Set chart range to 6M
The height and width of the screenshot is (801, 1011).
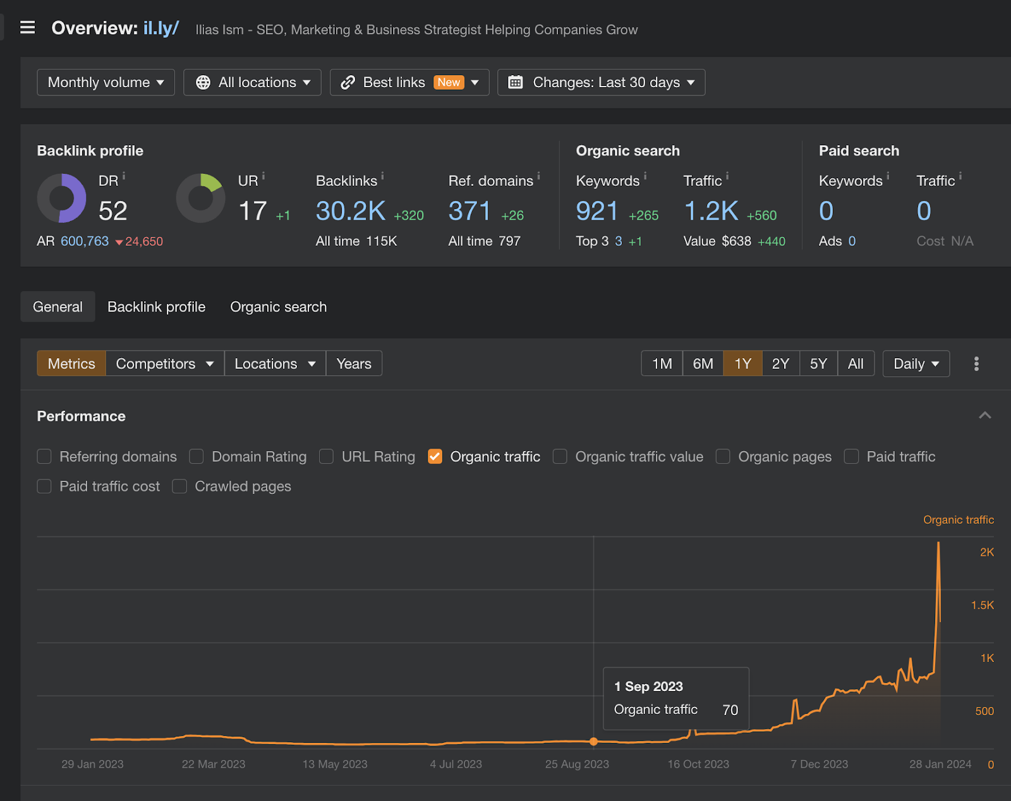coord(703,364)
